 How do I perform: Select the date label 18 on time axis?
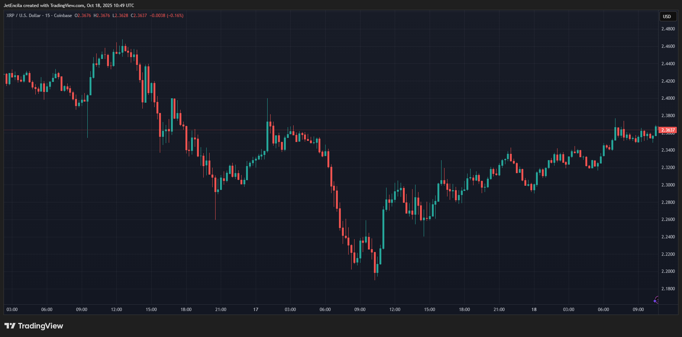[x=534, y=309]
